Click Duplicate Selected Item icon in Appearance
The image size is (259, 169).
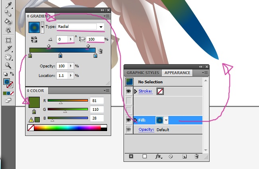click(x=184, y=157)
